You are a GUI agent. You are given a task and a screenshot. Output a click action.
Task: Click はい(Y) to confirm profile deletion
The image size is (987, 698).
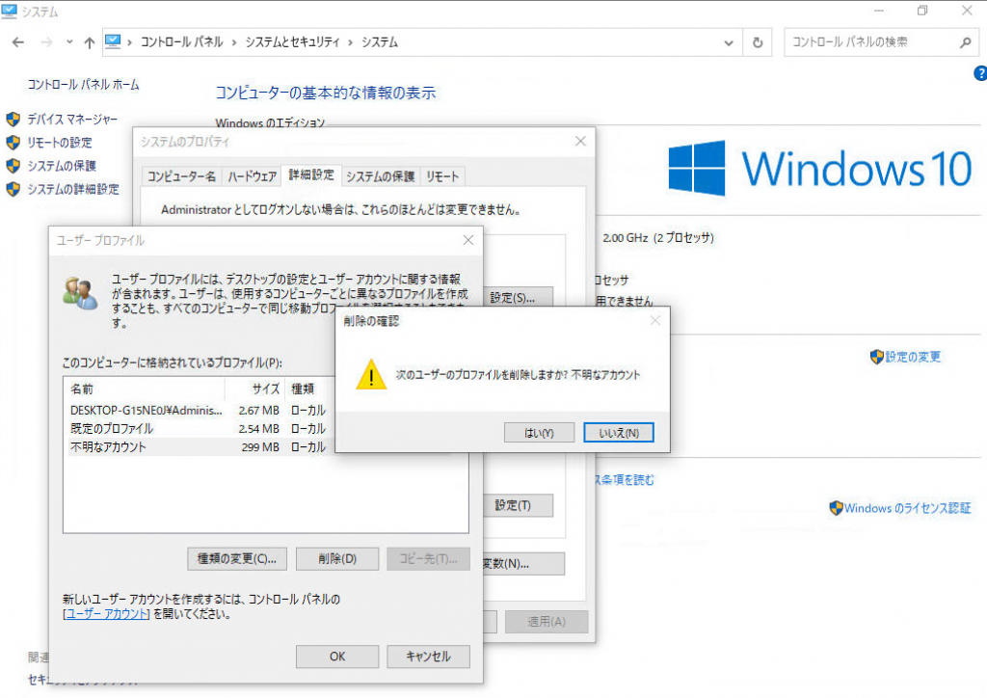539,433
